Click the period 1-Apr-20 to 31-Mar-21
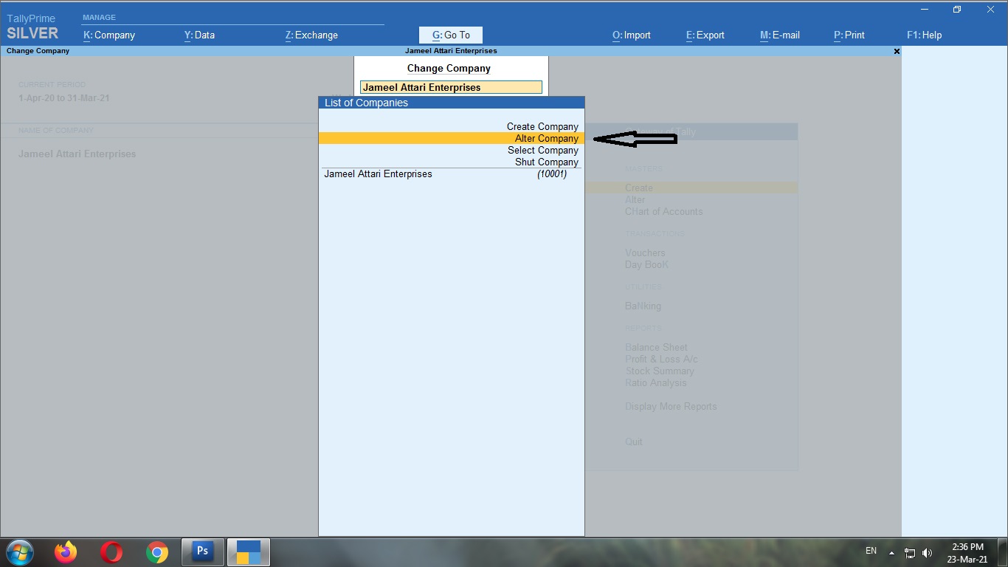Image resolution: width=1008 pixels, height=567 pixels. tap(64, 98)
